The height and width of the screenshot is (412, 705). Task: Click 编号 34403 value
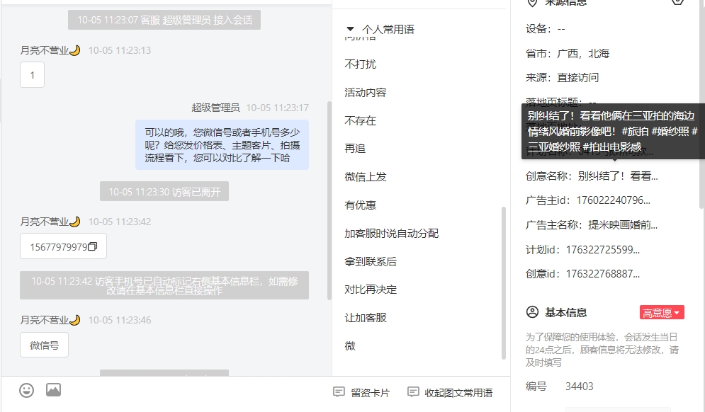[579, 387]
